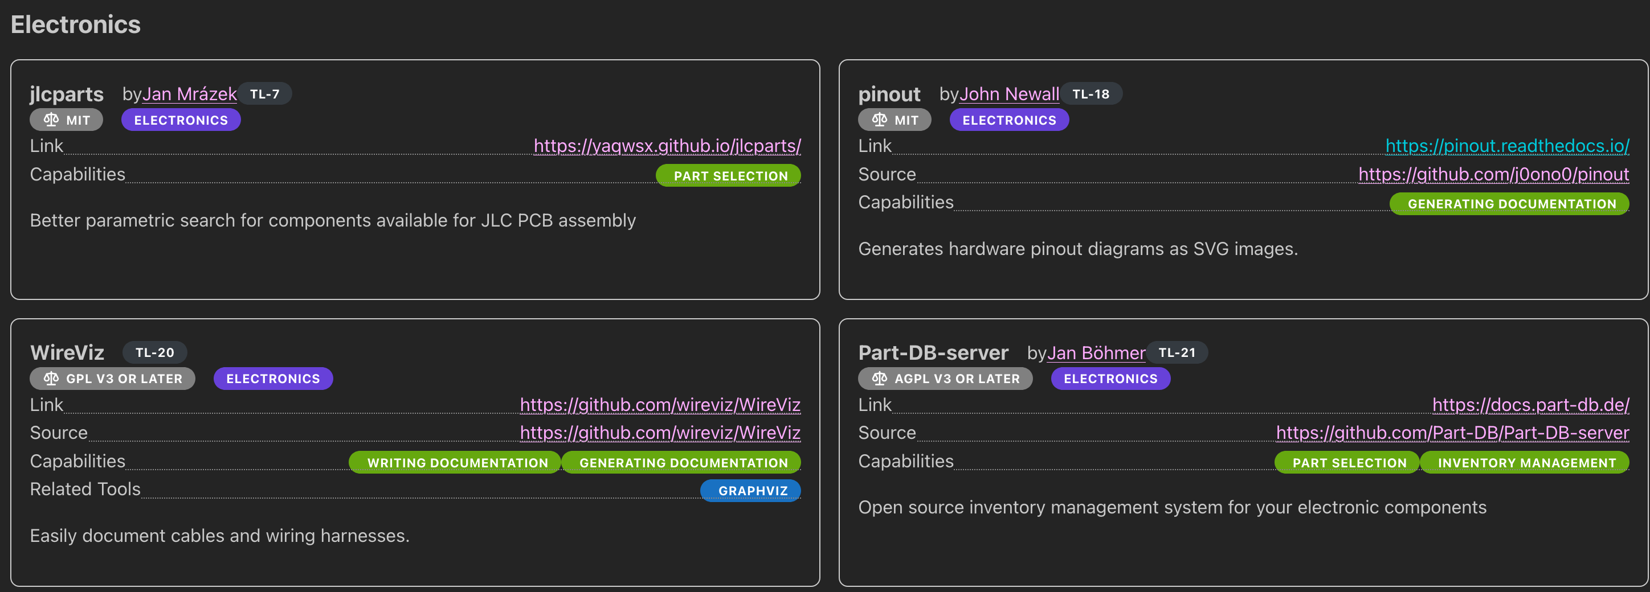
Task: Open the jlcparts link to yaqwsx.github.io
Action: [667, 146]
